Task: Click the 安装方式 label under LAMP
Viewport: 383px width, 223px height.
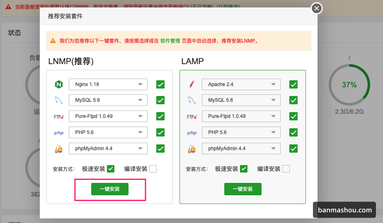Action: 197,169
